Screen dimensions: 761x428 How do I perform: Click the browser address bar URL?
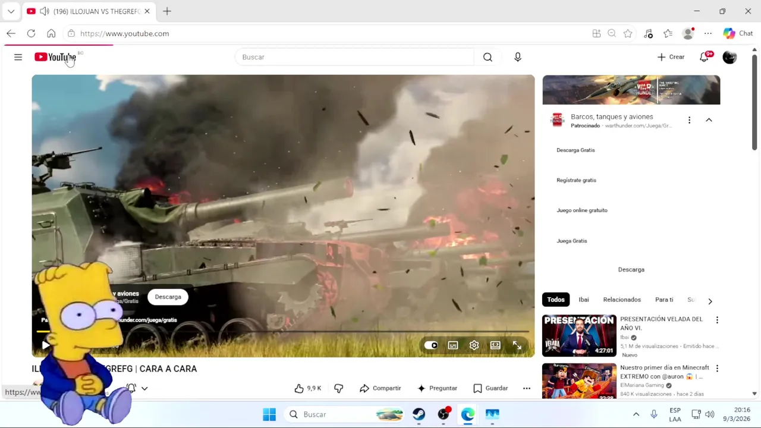125,33
